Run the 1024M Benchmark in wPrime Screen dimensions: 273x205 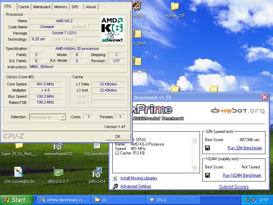coord(242,175)
